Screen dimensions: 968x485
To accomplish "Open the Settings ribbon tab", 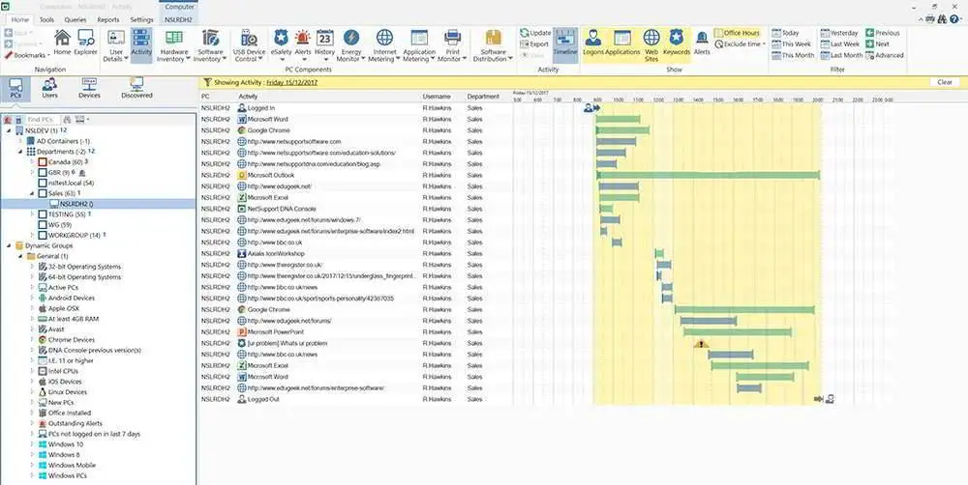I will [x=142, y=19].
